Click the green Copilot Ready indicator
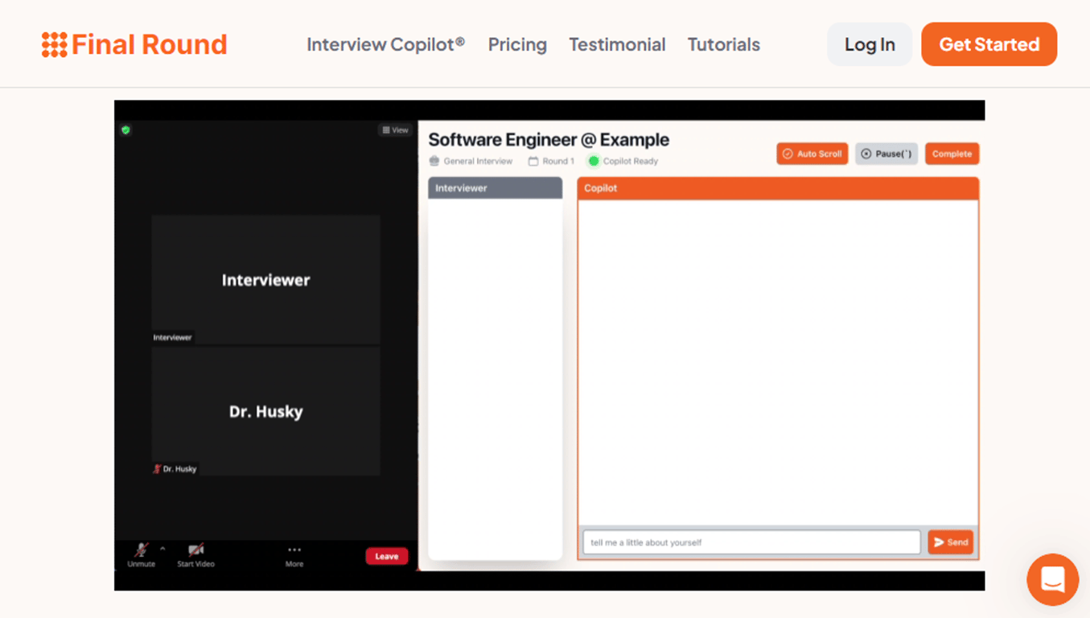This screenshot has width=1090, height=618. [594, 161]
